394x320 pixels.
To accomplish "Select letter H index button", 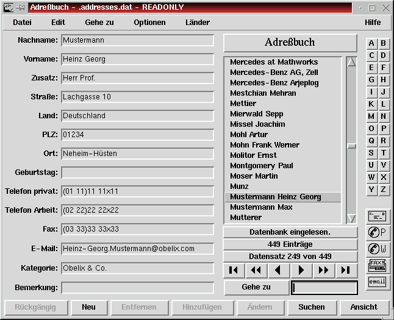I will 383,80.
